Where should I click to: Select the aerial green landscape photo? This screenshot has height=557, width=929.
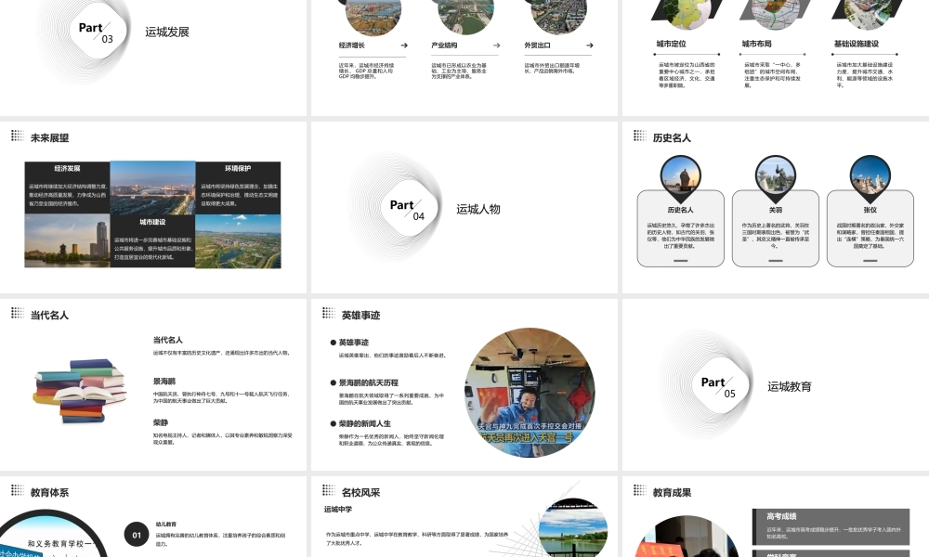coord(238,241)
